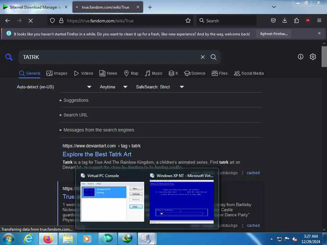
Task: Open the Firefox hamburger application menu
Action: (x=319, y=20)
